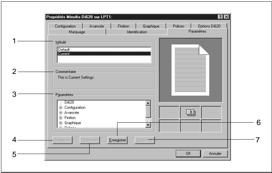272x173 pixels.
Task: Expand the Graphique tree node
Action: point(61,123)
